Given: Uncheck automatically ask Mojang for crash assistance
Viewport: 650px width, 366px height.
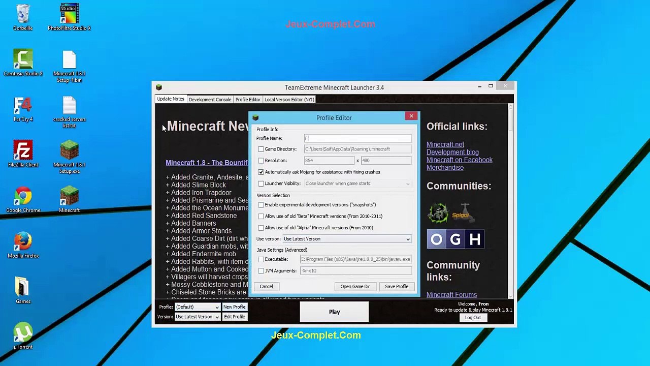Looking at the screenshot, I should tap(261, 172).
